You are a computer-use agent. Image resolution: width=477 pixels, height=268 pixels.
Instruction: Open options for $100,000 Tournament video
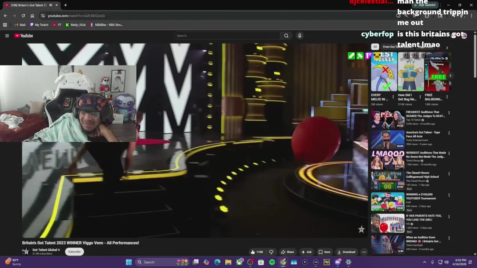[x=449, y=195]
